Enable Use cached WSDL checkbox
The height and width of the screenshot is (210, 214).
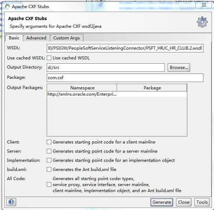point(49,58)
